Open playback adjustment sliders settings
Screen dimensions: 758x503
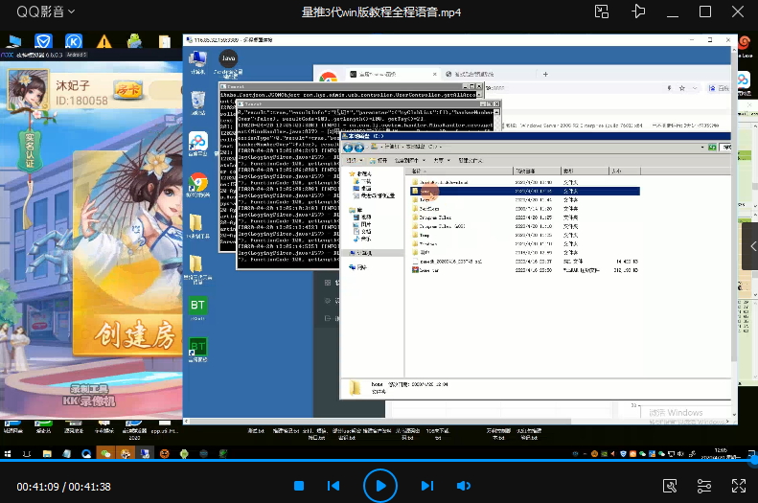(704, 486)
